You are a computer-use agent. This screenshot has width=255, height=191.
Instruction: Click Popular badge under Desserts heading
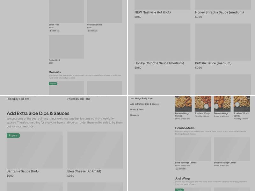click(x=53, y=84)
